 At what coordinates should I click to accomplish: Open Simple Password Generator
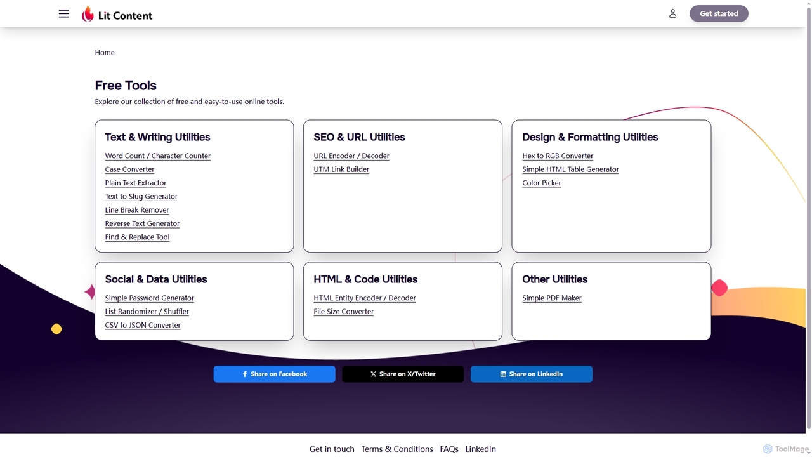tap(150, 298)
